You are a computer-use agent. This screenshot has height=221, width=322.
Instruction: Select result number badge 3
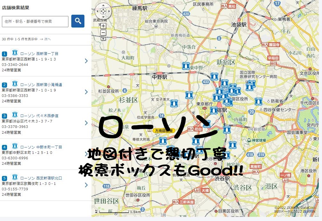[x=4, y=116]
